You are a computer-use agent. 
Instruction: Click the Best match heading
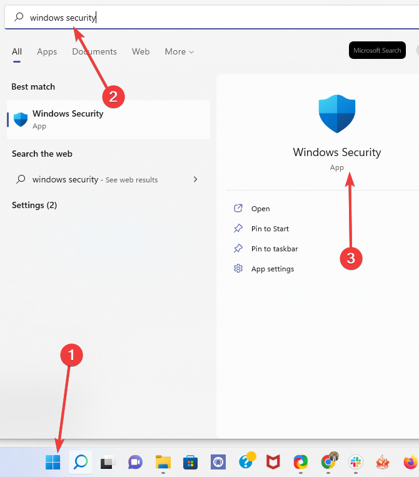pos(33,86)
